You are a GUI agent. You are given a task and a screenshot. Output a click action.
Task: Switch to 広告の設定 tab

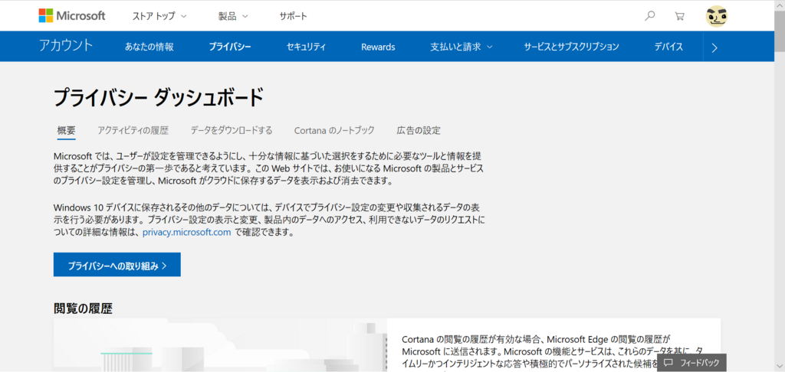[x=419, y=131]
